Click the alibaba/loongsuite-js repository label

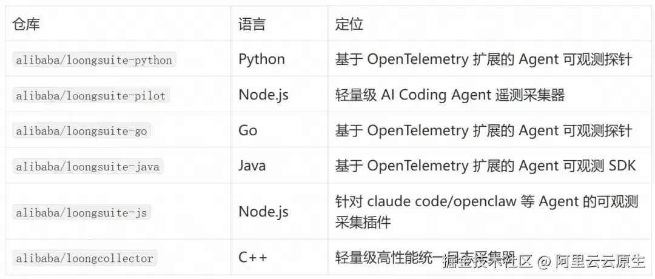click(x=81, y=212)
